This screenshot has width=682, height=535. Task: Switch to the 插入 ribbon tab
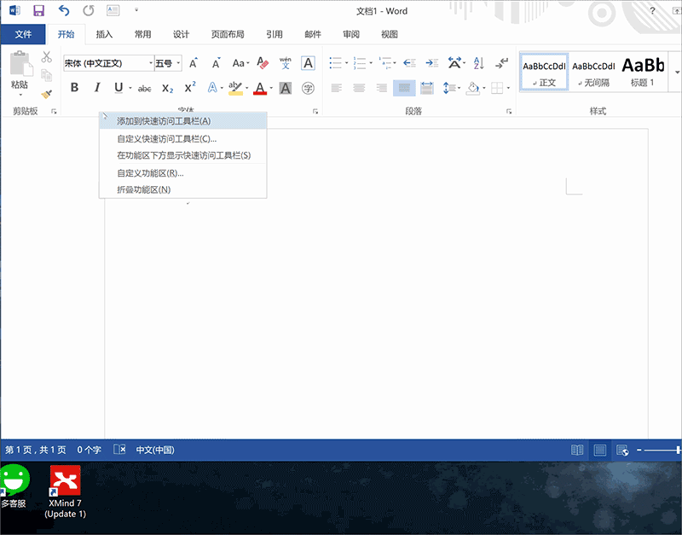tap(104, 35)
